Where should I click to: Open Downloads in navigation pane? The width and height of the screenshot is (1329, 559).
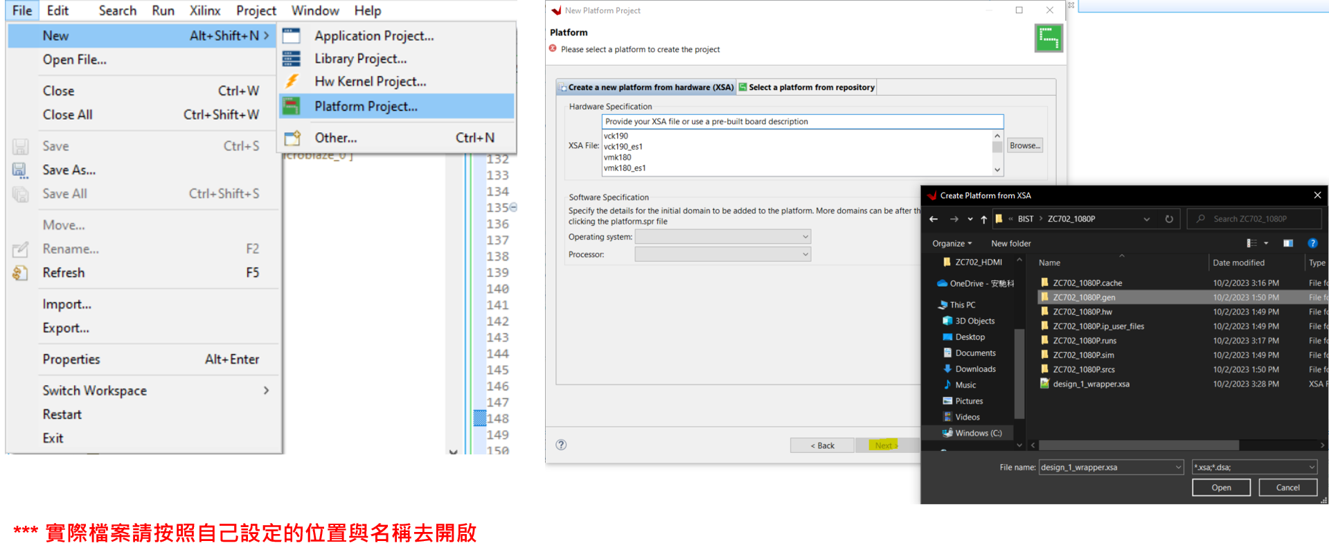coord(970,369)
